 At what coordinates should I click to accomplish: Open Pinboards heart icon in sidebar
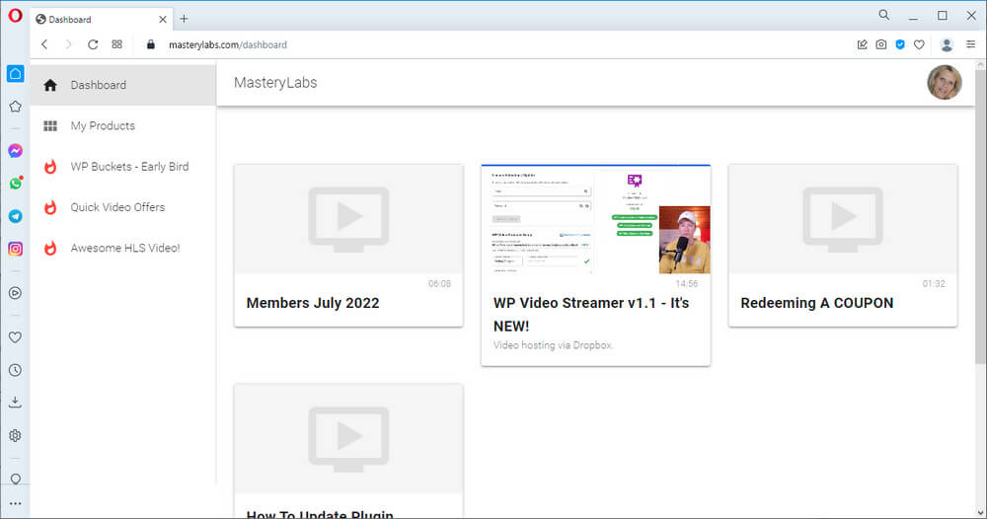tap(15, 337)
